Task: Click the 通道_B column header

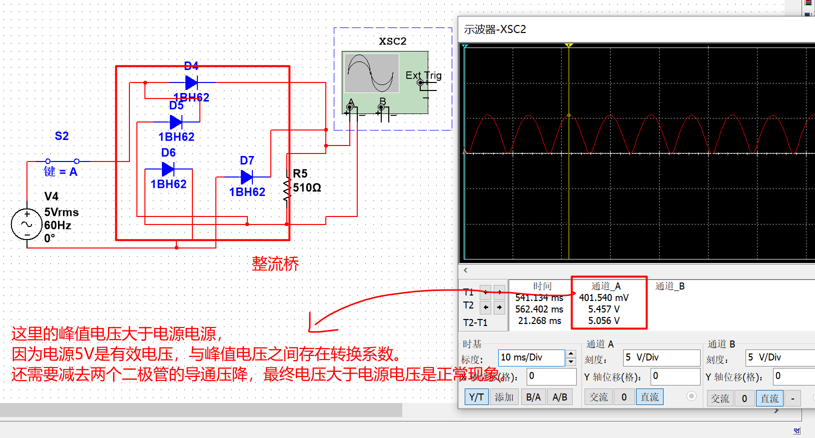Action: click(670, 286)
